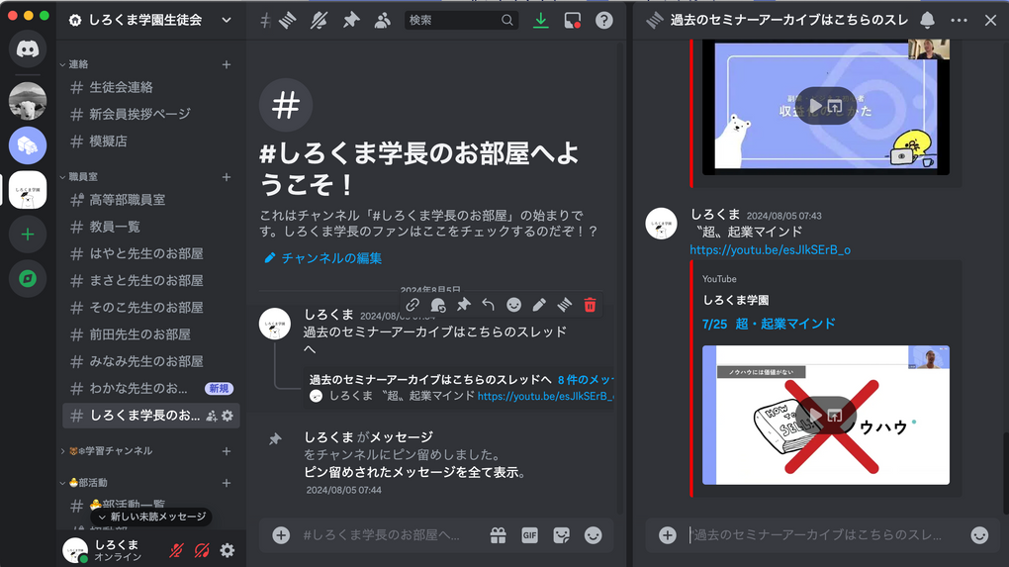
Task: Open the youtu.be/esJIkSErB_o link in thread
Action: point(770,250)
